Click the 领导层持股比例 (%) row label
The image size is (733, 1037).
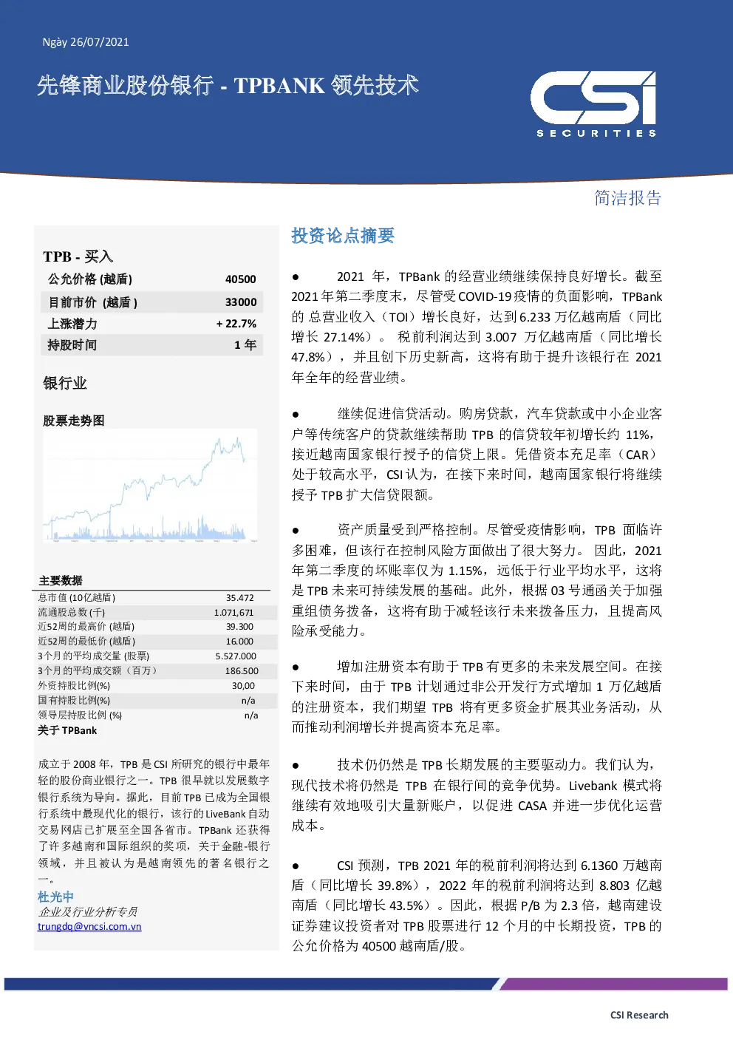click(80, 715)
